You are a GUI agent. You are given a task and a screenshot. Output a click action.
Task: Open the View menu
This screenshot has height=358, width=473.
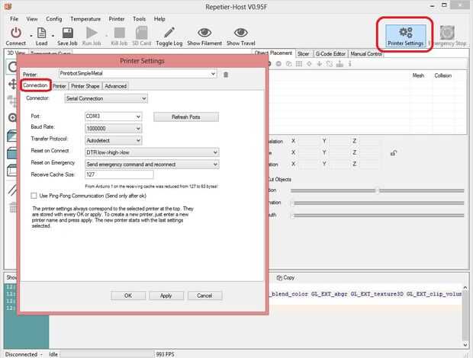click(x=32, y=19)
